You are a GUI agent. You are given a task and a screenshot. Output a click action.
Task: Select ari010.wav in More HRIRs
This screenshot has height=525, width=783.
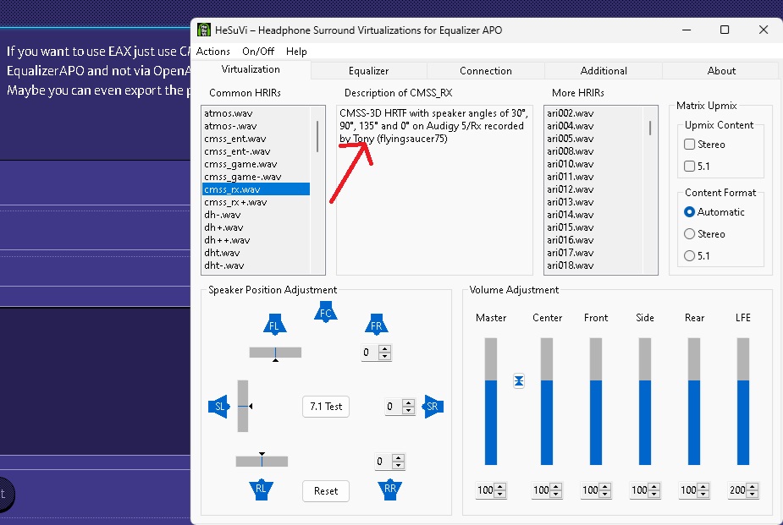593,164
